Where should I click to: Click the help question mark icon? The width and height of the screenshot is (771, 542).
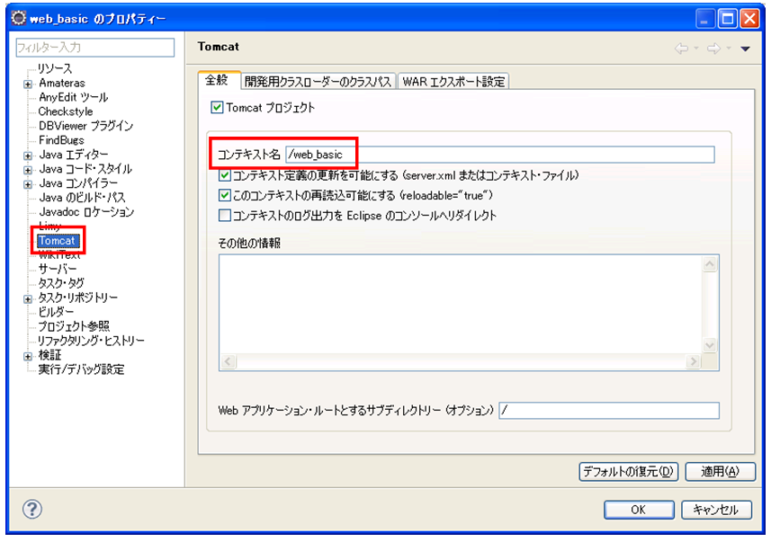(x=32, y=510)
